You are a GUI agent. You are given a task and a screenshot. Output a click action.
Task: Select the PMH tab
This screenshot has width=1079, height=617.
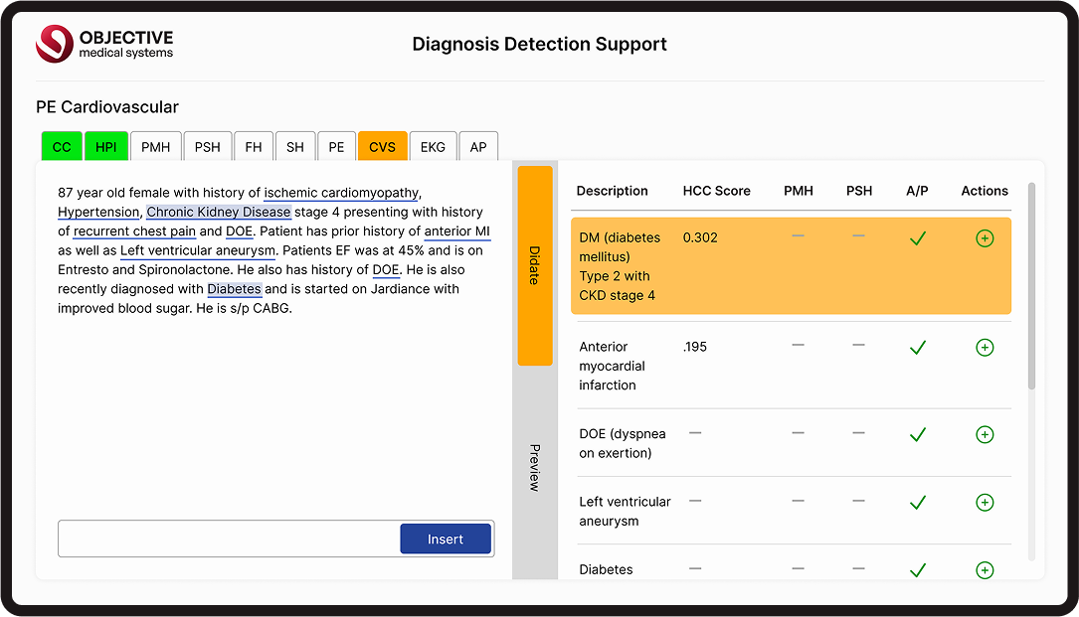pyautogui.click(x=155, y=147)
